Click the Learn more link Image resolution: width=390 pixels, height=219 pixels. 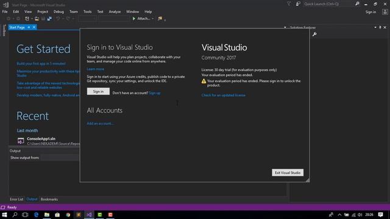[96, 69]
